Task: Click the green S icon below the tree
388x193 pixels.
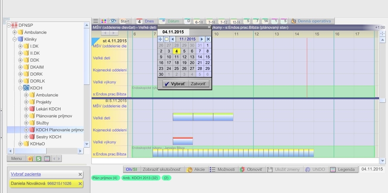Action: coord(39,159)
